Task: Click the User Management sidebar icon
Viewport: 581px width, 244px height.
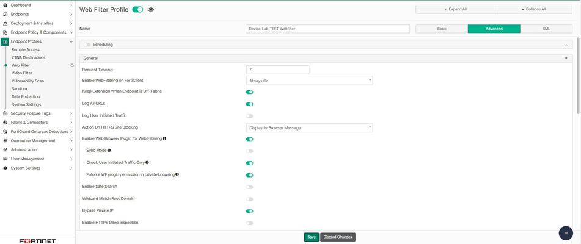Action: coord(5,159)
